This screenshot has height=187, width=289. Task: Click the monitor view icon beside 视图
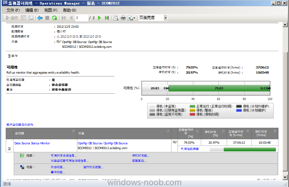coord(22,167)
